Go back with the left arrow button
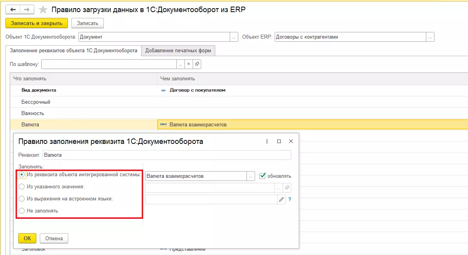The image size is (468, 255). (x=12, y=9)
